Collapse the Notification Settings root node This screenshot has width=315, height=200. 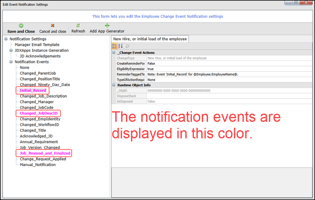tap(6, 39)
